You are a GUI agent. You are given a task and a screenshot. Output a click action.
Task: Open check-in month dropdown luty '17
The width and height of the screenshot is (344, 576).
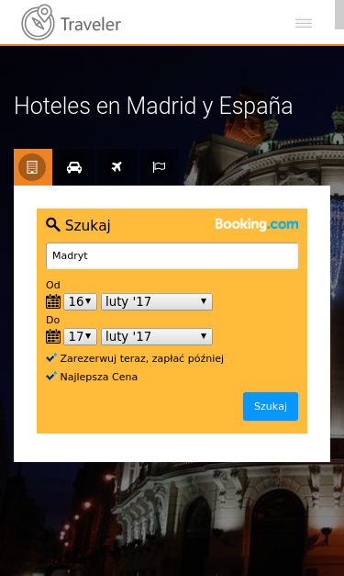[157, 301]
